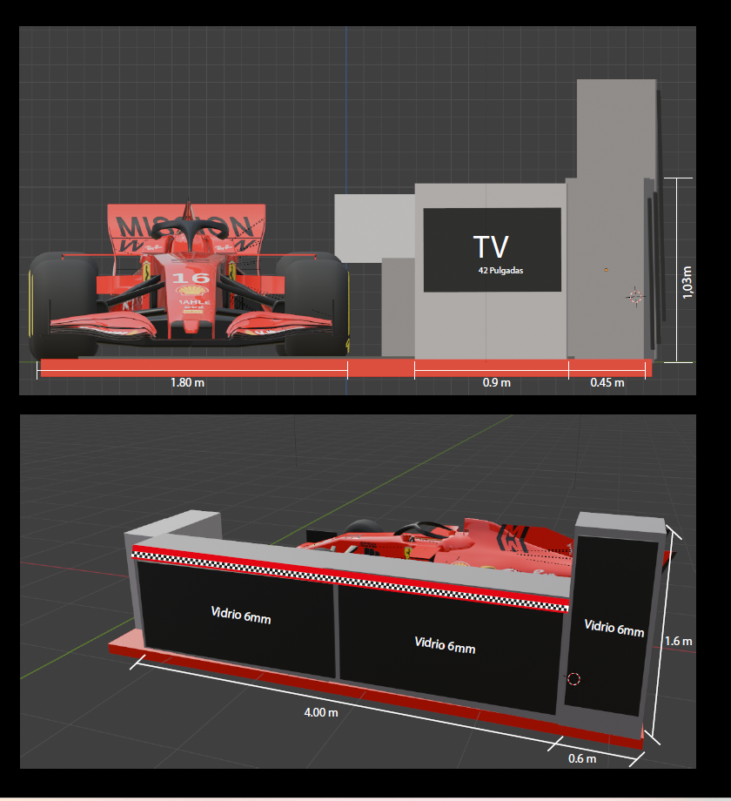
Task: Click the "1.6 m" dimension label
Action: [x=679, y=641]
